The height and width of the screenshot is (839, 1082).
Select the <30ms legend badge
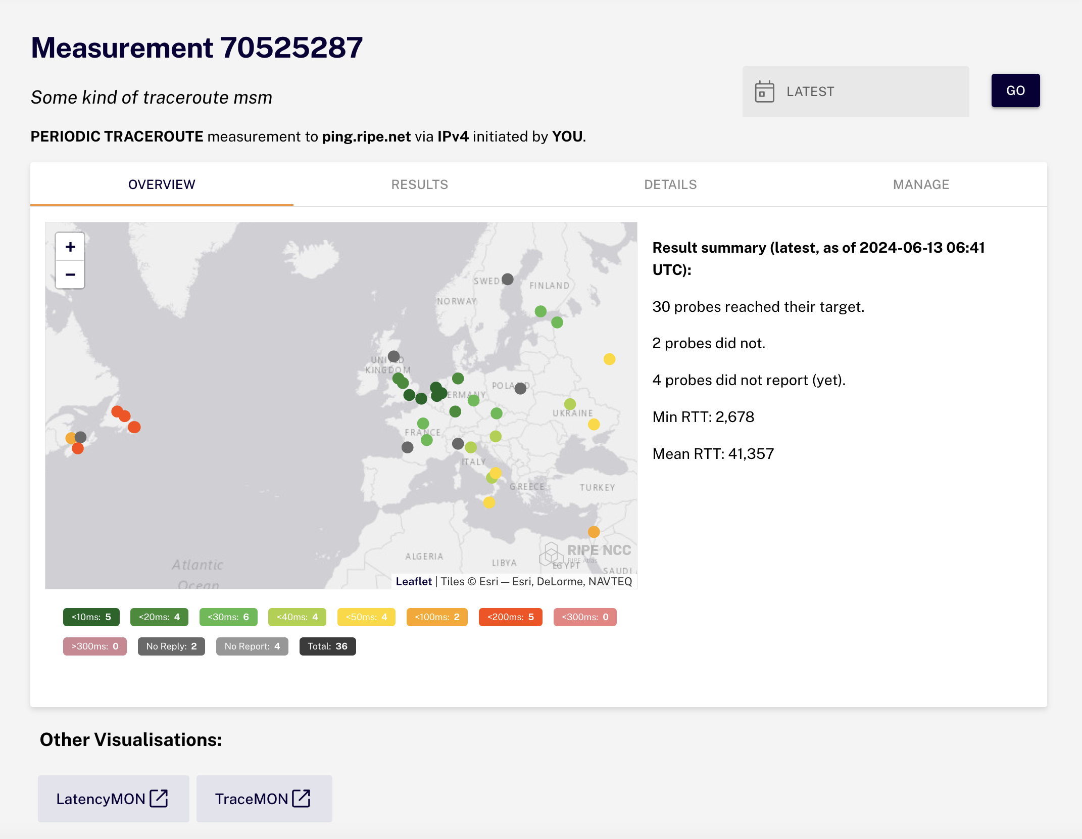[x=228, y=617]
